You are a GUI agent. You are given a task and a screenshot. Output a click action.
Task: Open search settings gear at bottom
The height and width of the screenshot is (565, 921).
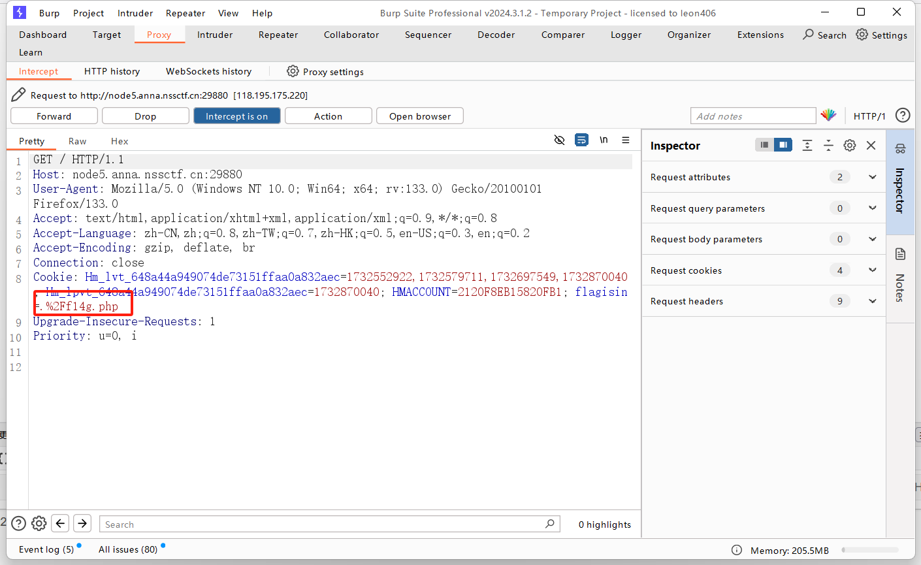pos(39,523)
